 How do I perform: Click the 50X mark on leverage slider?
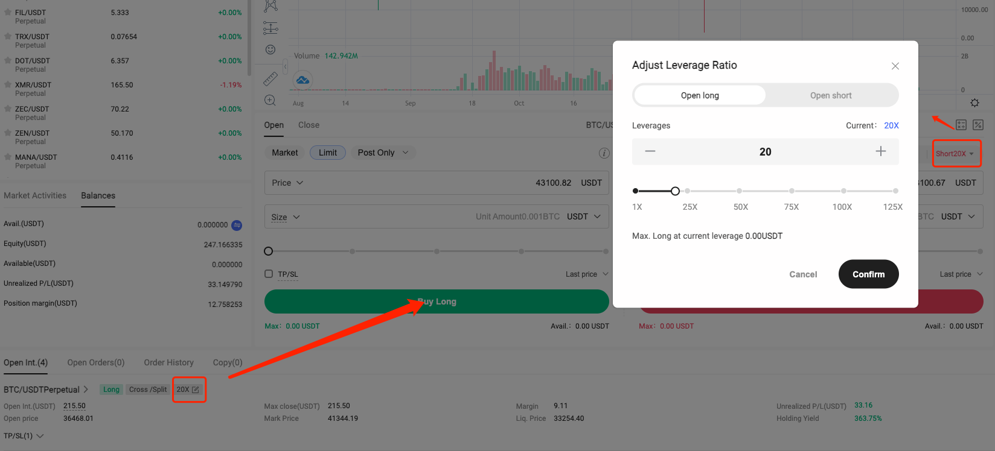point(740,191)
